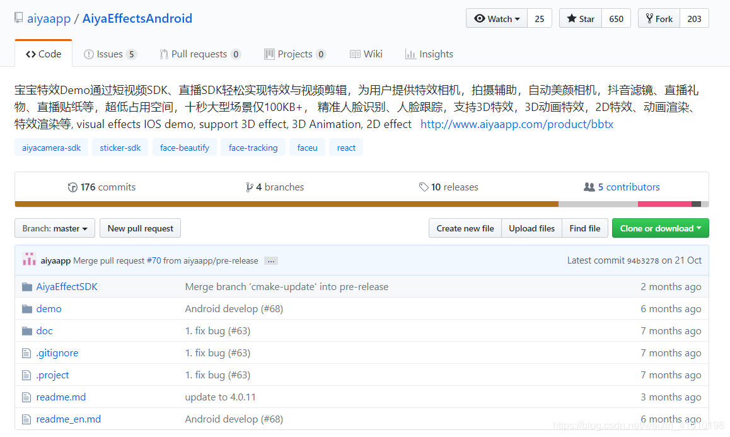Open latest commit hash 94b3278
Image resolution: width=730 pixels, height=437 pixels.
tap(643, 261)
